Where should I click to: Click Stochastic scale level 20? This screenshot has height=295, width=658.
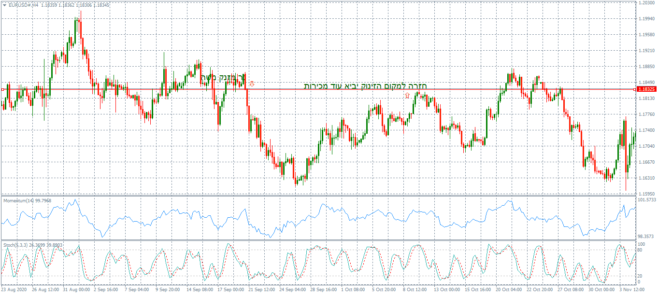click(640, 276)
